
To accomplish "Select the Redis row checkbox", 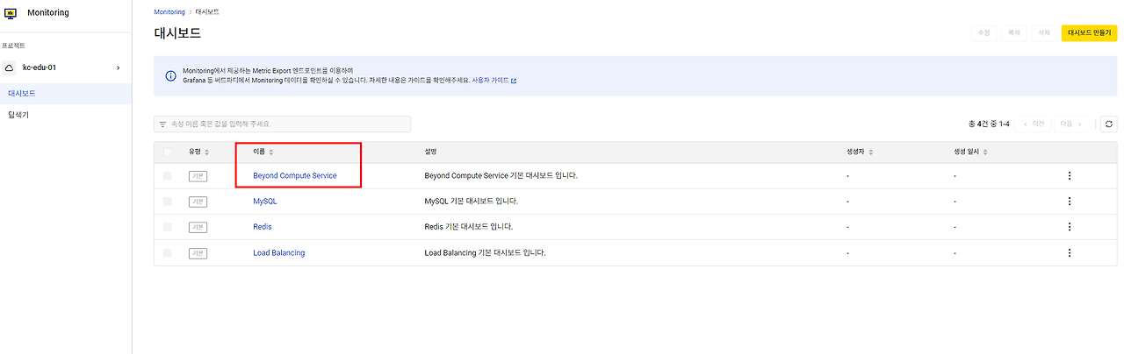I will [x=168, y=227].
